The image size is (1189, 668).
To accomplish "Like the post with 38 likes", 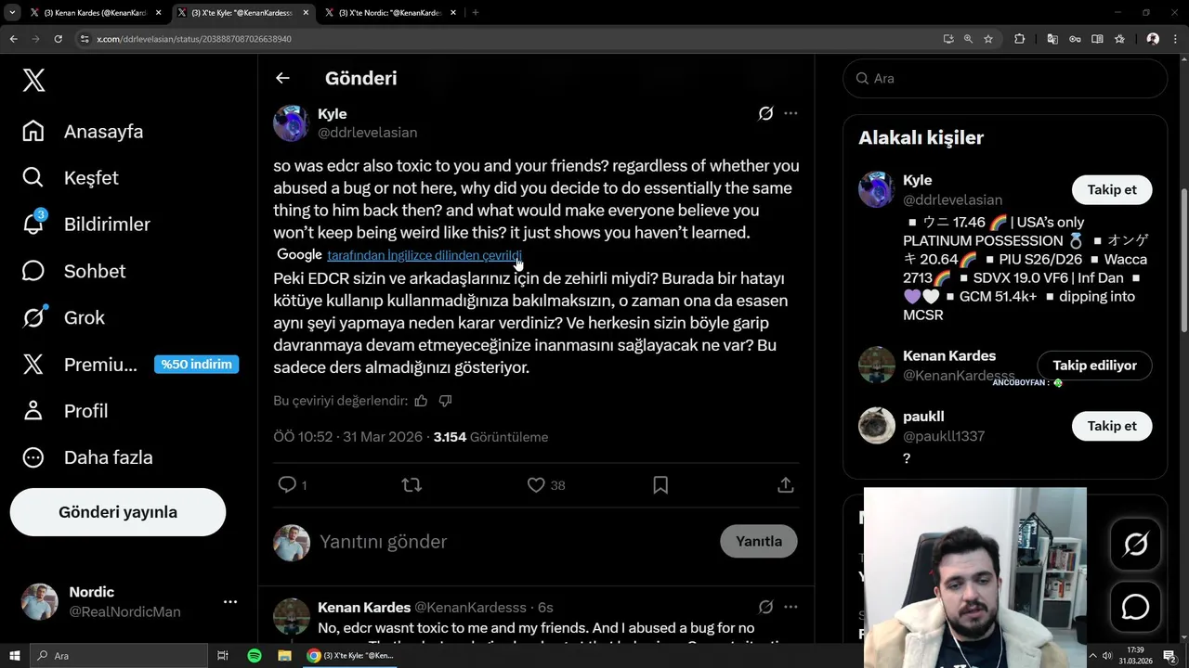I will point(536,484).
